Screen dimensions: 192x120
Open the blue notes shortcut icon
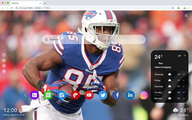pyautogui.click(x=62, y=95)
